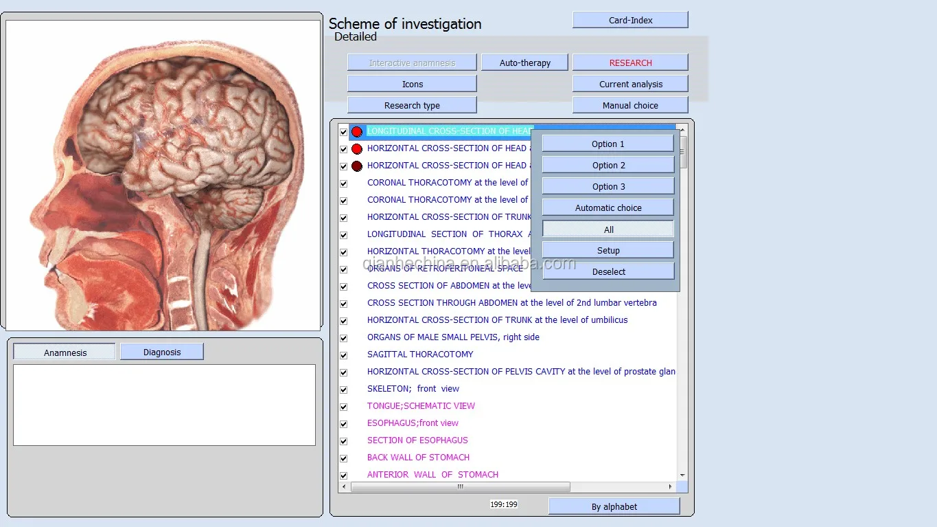Uncheck the SKELETON; front view checkbox

pyautogui.click(x=344, y=390)
